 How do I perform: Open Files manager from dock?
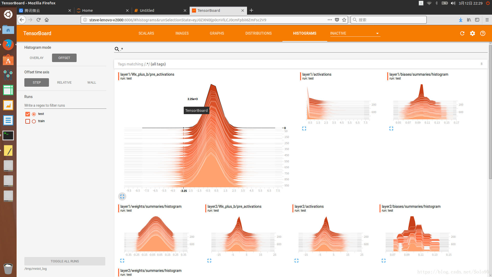[x=8, y=30]
